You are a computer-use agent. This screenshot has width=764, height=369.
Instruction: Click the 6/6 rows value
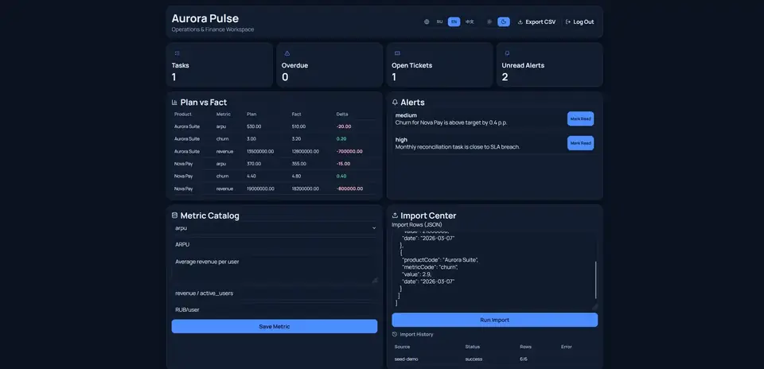pos(524,359)
